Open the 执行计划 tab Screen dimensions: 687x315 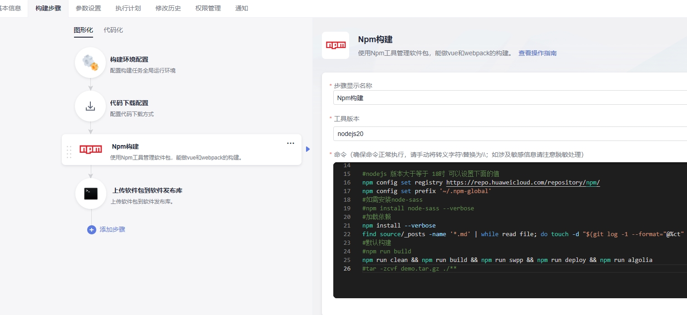pos(128,8)
